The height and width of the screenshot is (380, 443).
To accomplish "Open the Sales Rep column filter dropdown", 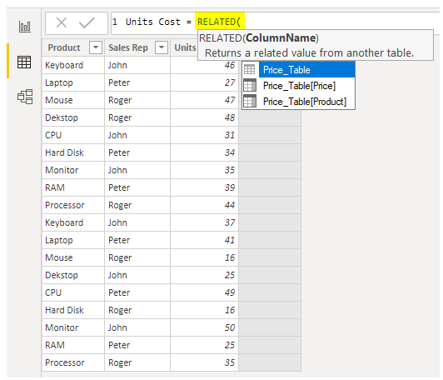I will coord(162,47).
